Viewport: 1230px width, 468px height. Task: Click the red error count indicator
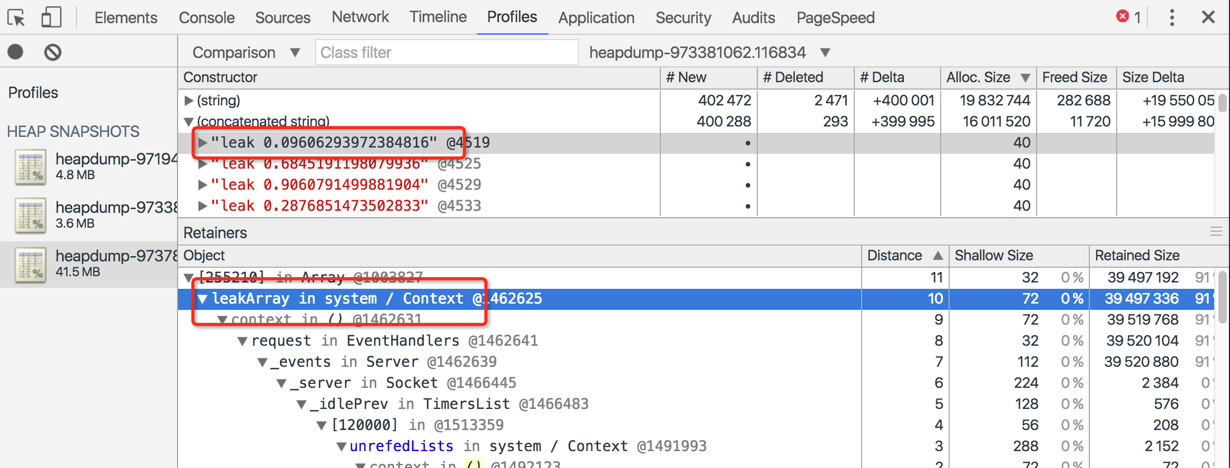(1128, 17)
